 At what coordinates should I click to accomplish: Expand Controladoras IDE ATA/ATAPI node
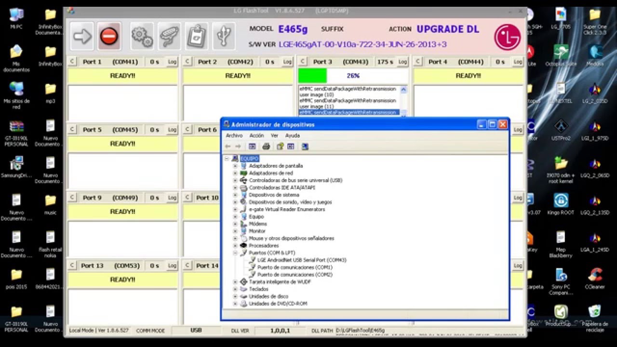point(235,187)
